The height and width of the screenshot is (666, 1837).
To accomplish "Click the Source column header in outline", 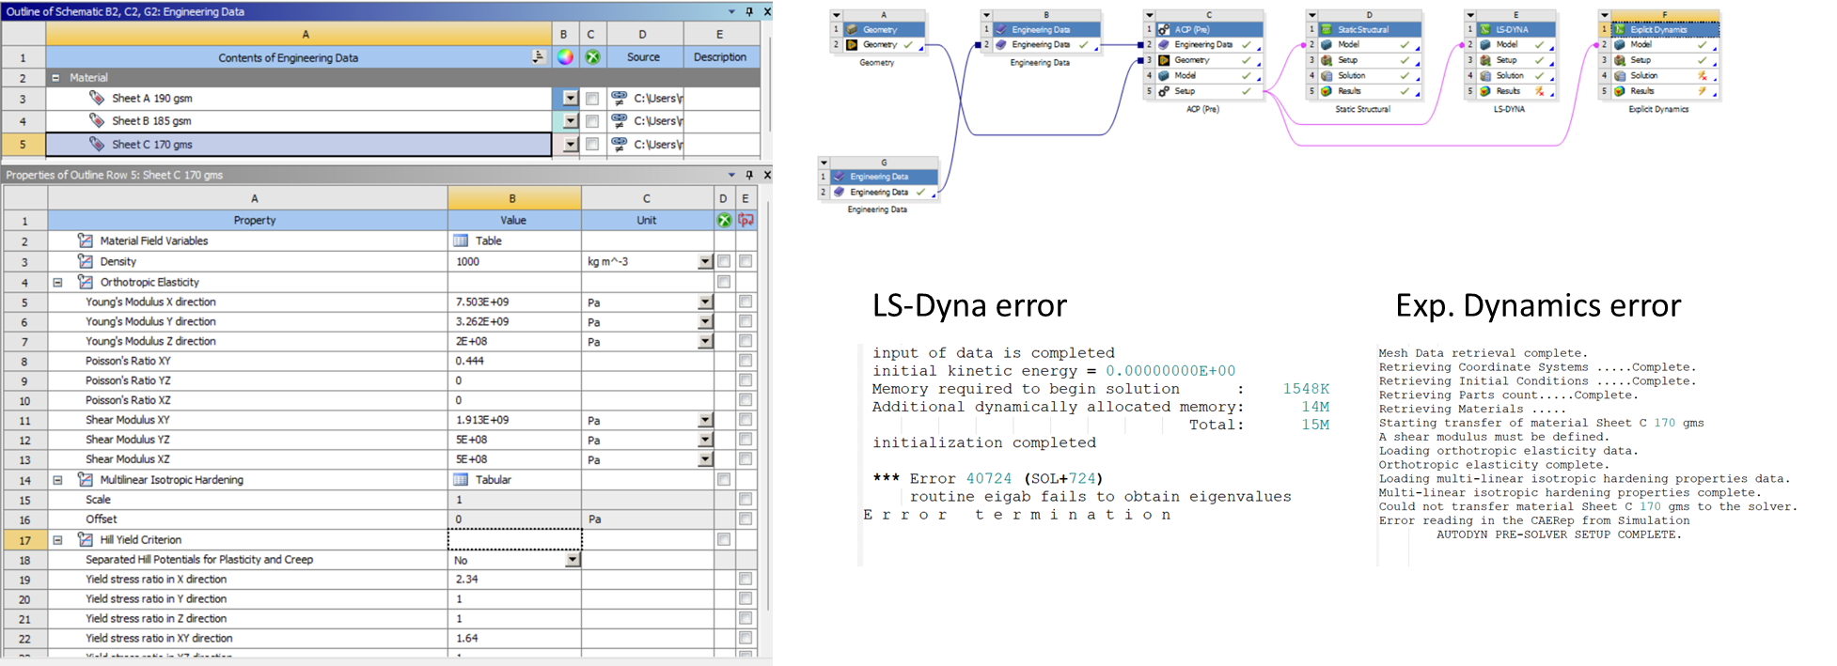I will coord(643,57).
